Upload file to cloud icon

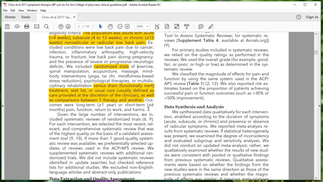(17, 27)
